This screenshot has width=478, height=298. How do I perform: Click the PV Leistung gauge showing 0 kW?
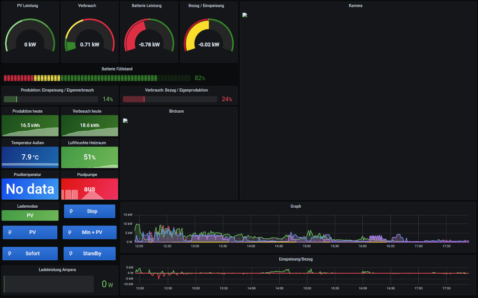(x=30, y=38)
